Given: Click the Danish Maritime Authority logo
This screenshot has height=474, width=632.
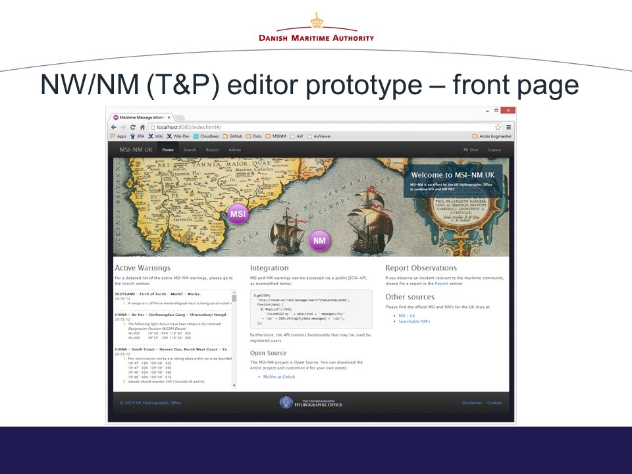Looking at the screenshot, I should [x=317, y=28].
